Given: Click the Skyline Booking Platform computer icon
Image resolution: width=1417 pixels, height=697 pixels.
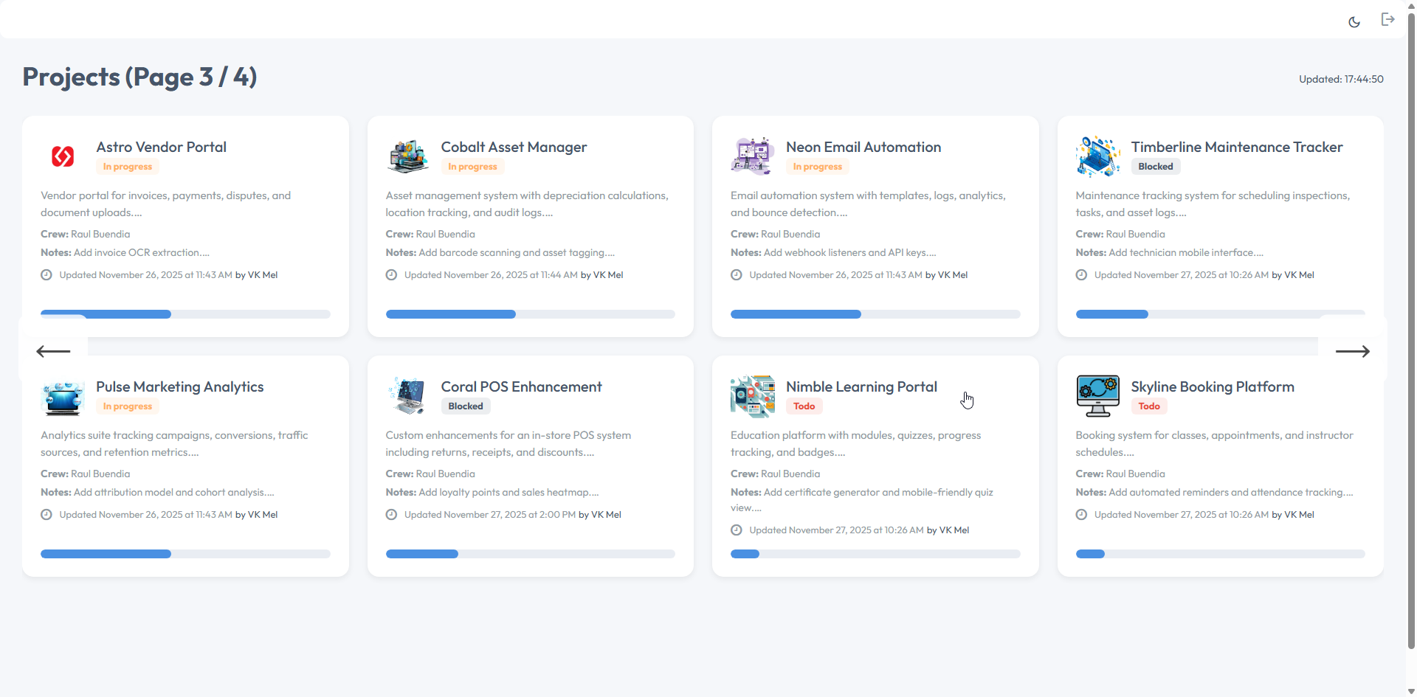Looking at the screenshot, I should (1097, 395).
